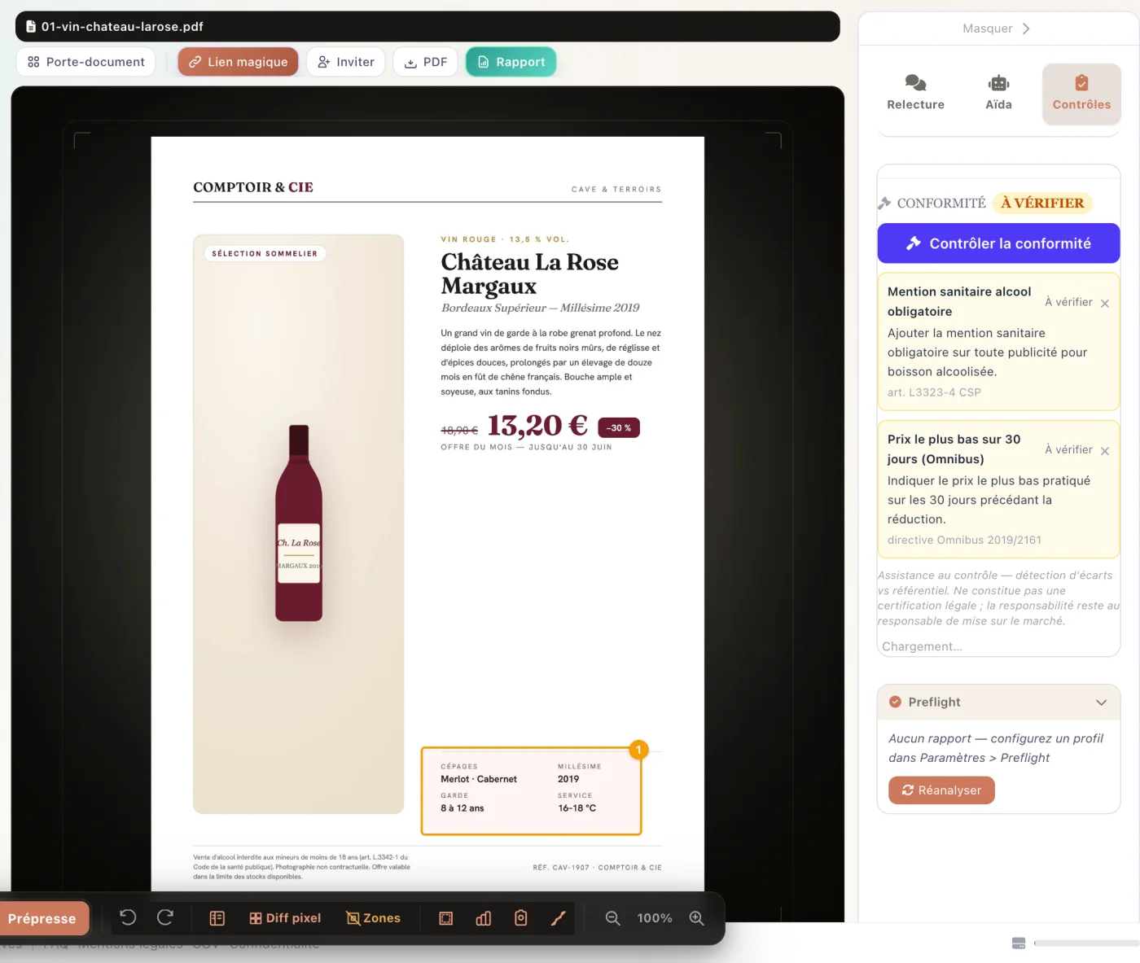The image size is (1140, 963).
Task: Click the clipboard inspection icon
Action: coord(521,918)
